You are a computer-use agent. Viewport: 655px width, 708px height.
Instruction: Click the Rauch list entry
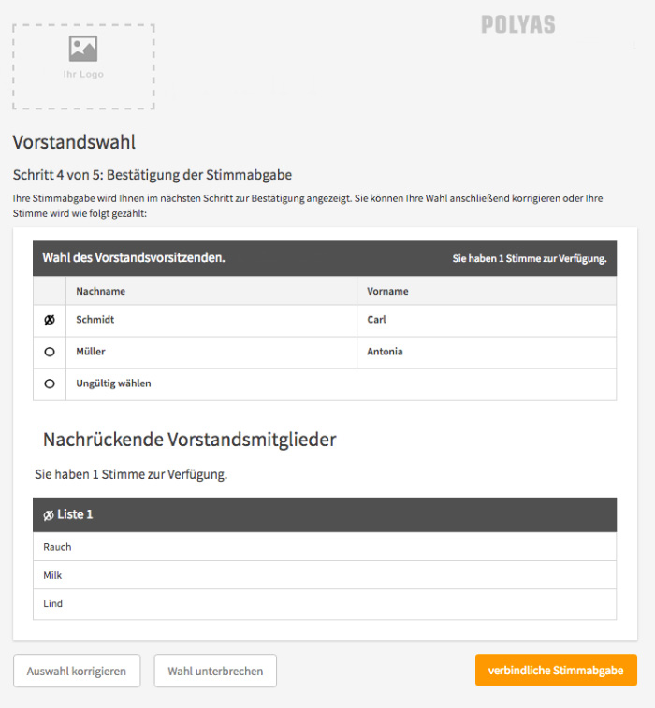[x=325, y=547]
